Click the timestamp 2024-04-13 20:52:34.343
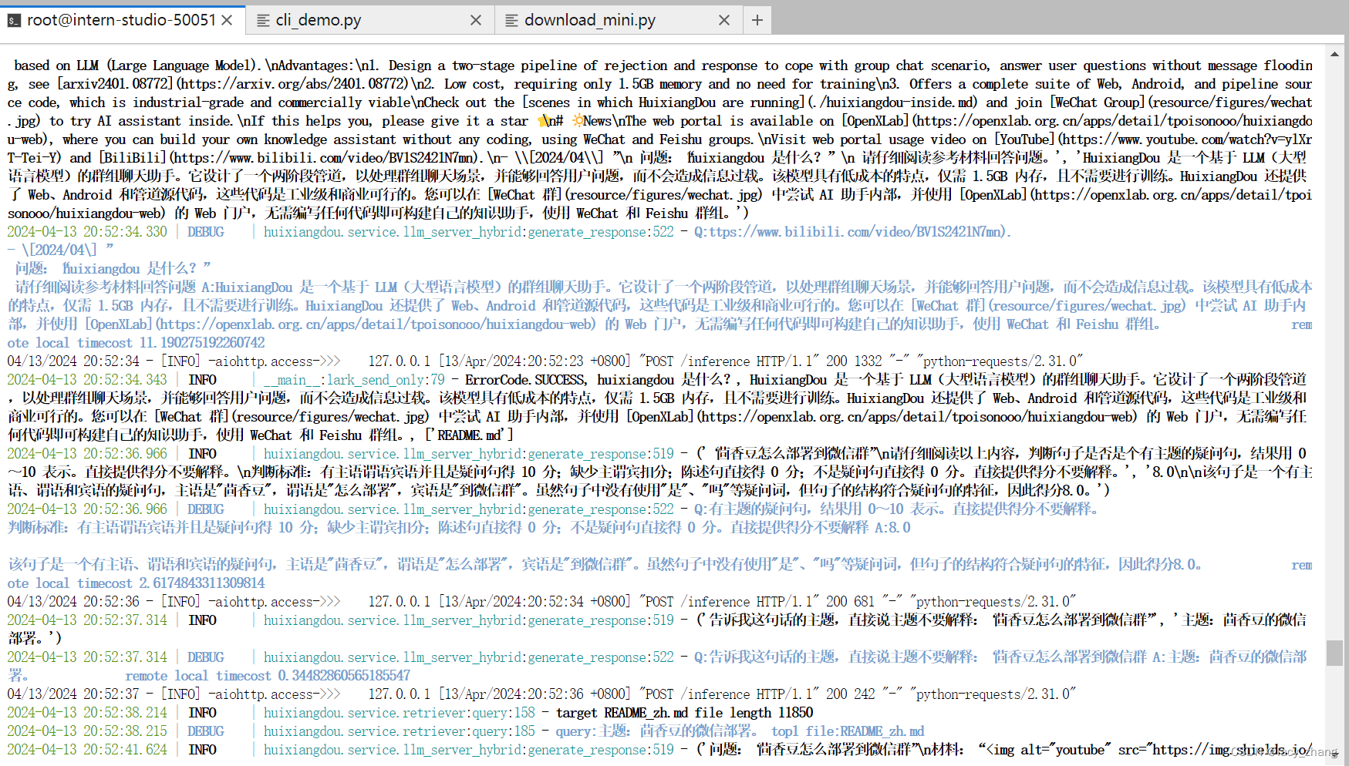Screen dimensions: 1349x766 (87, 380)
